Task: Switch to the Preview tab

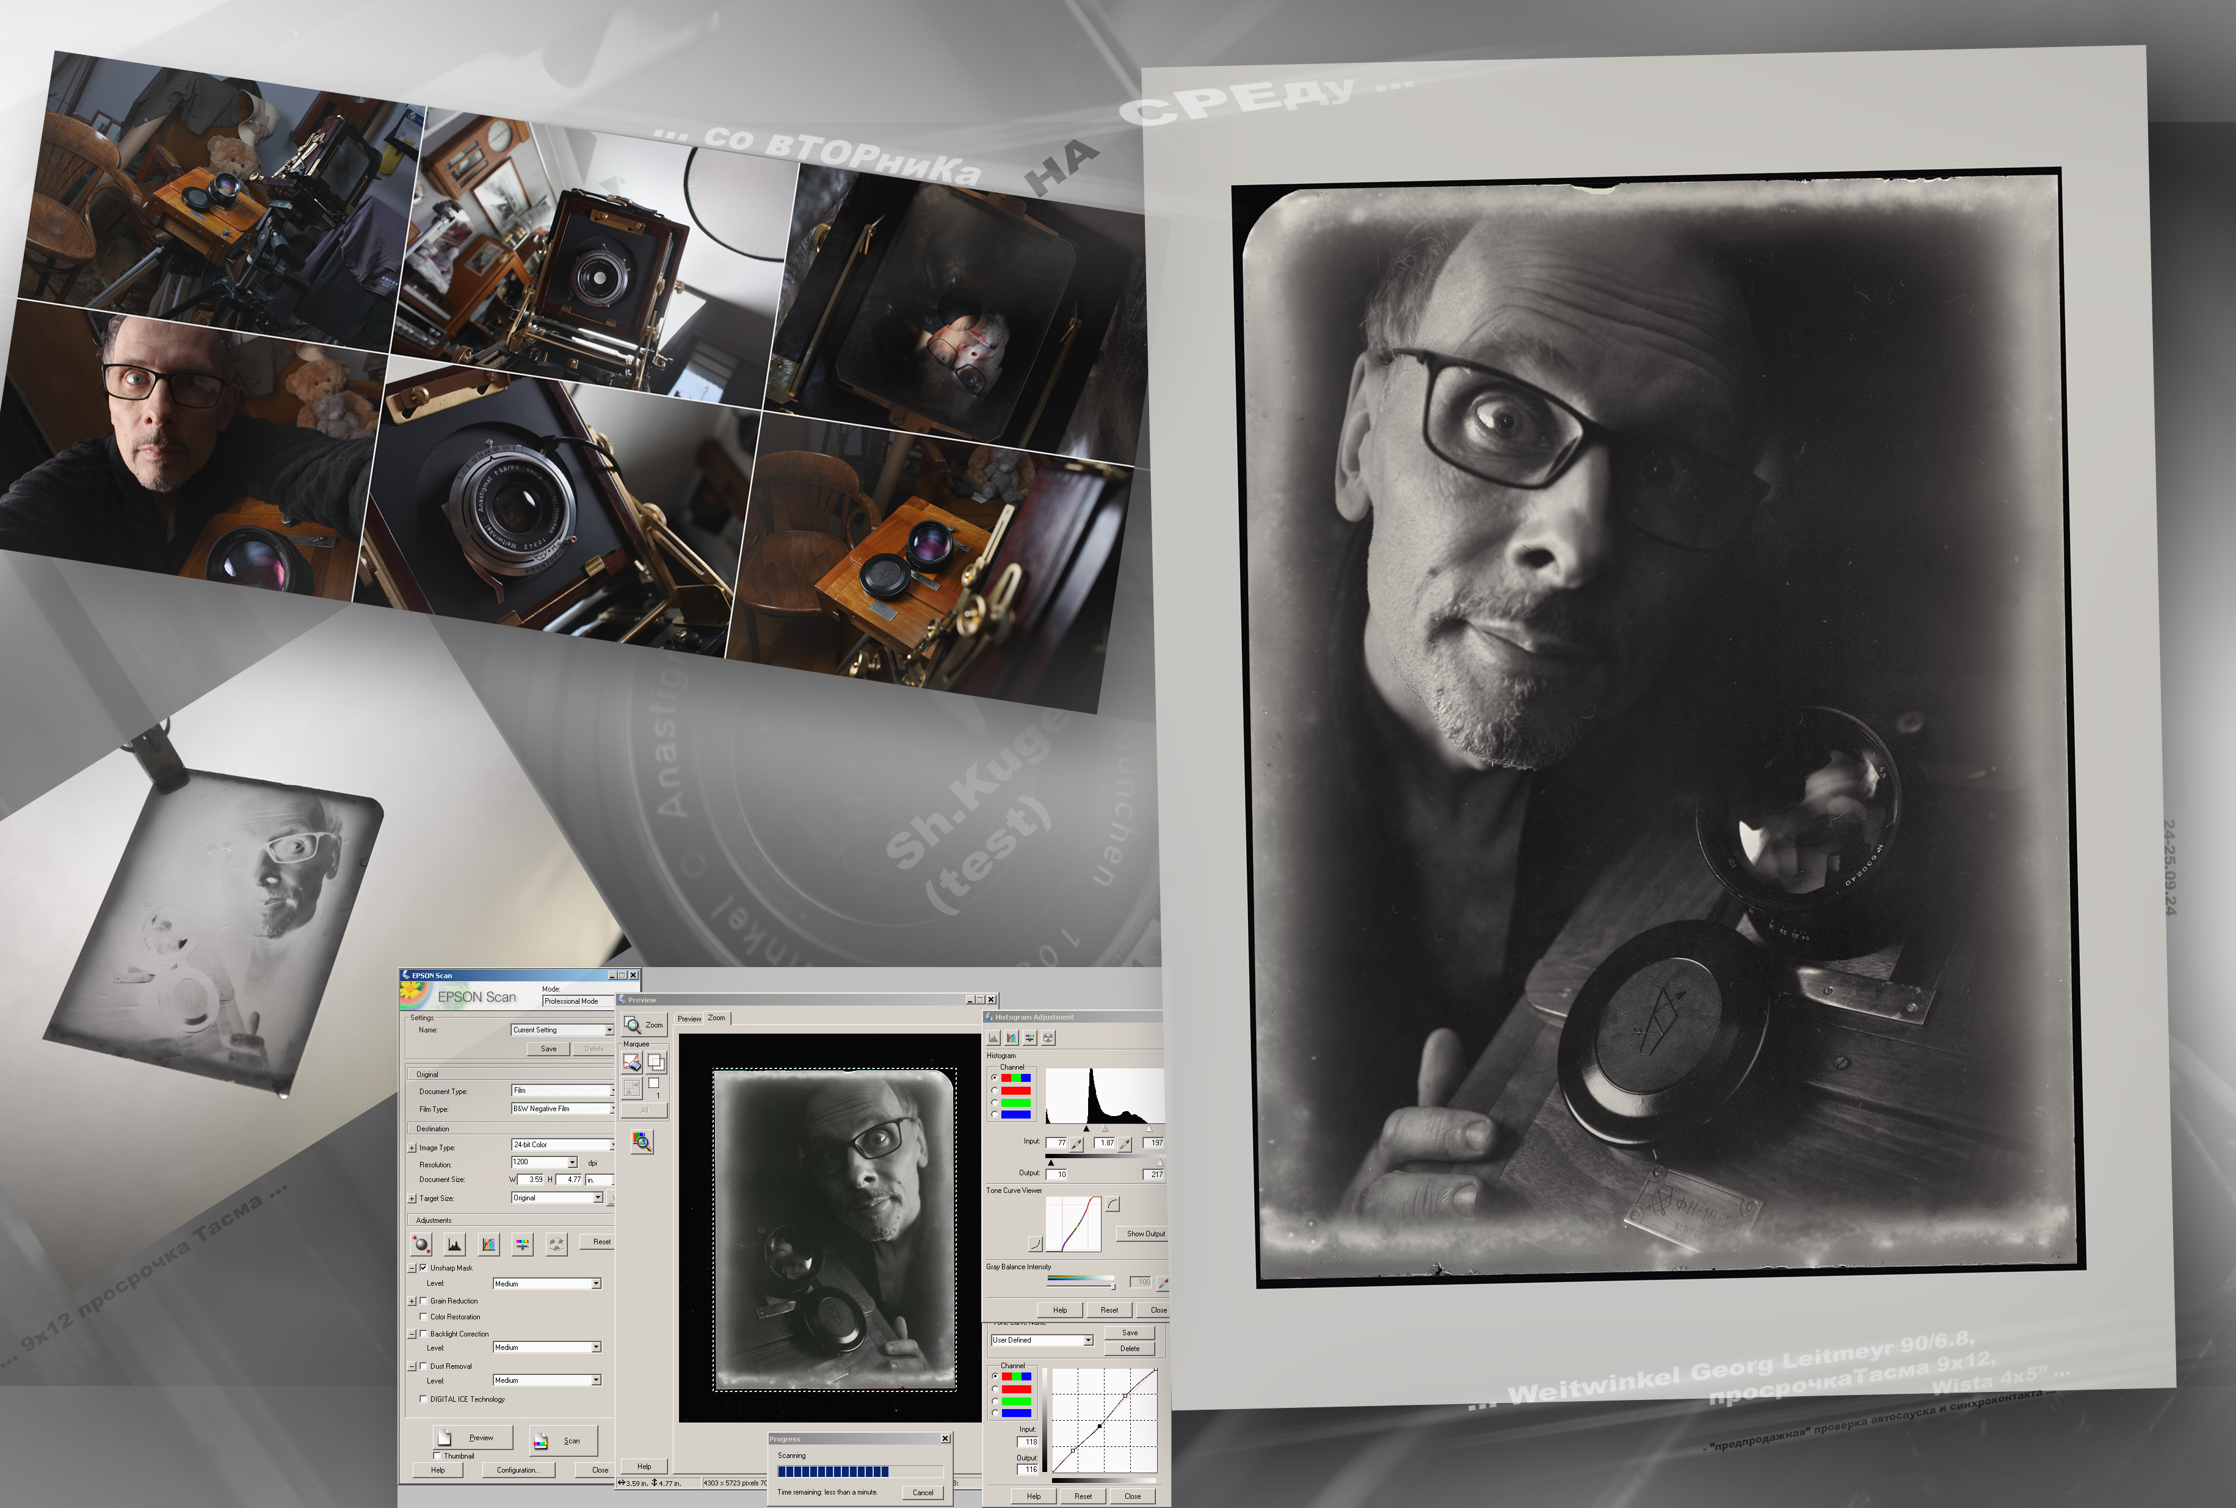Action: 689,1018
